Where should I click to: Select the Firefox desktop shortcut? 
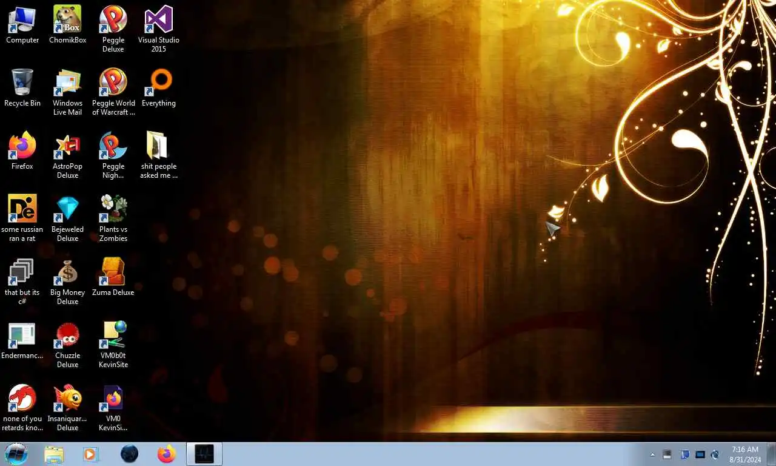[22, 151]
